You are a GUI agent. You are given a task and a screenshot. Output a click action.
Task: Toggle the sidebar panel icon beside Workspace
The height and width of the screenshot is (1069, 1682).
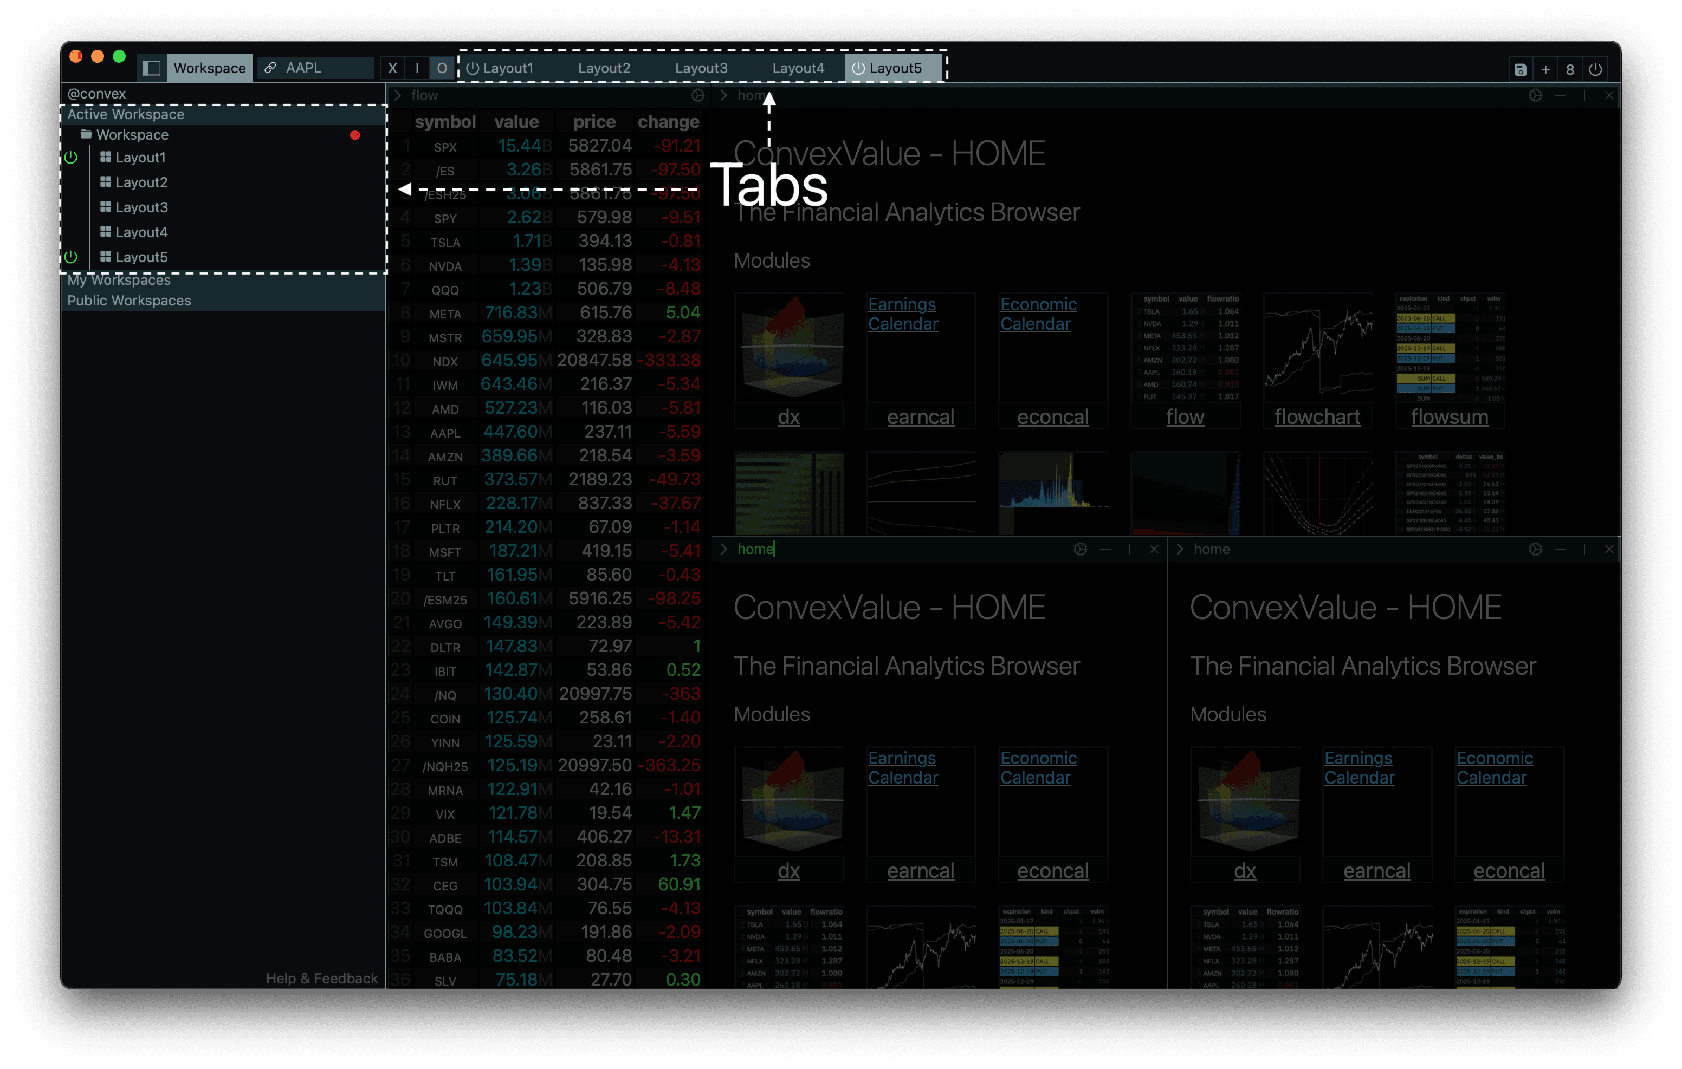tap(152, 68)
